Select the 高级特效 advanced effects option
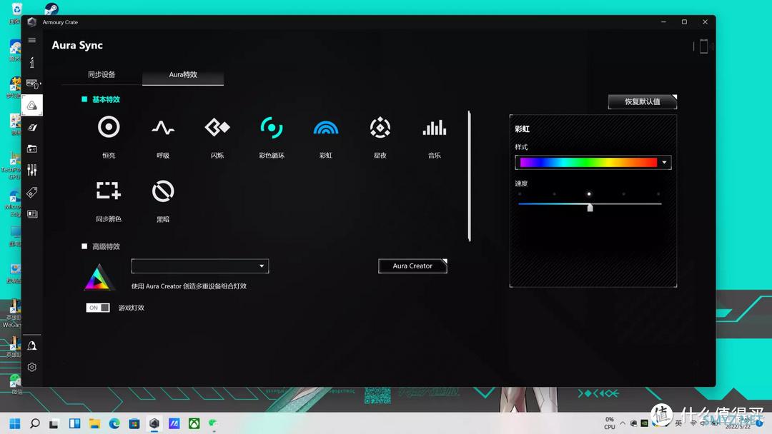772x434 pixels. point(101,246)
